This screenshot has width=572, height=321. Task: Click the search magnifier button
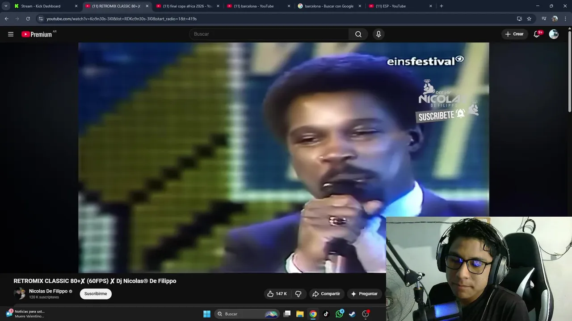[358, 34]
